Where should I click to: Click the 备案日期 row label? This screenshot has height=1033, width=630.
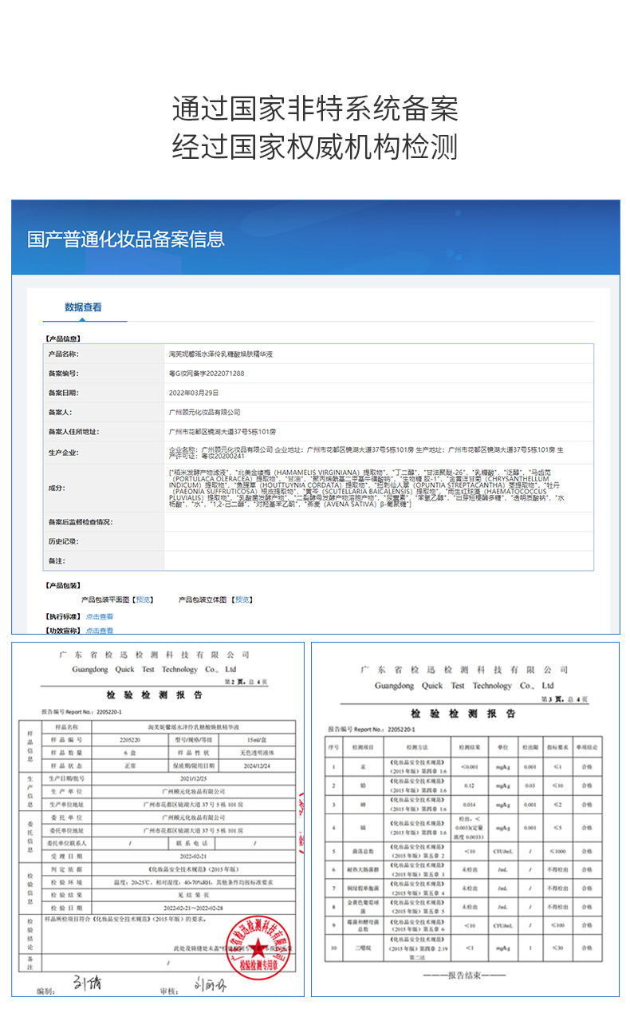click(x=64, y=393)
